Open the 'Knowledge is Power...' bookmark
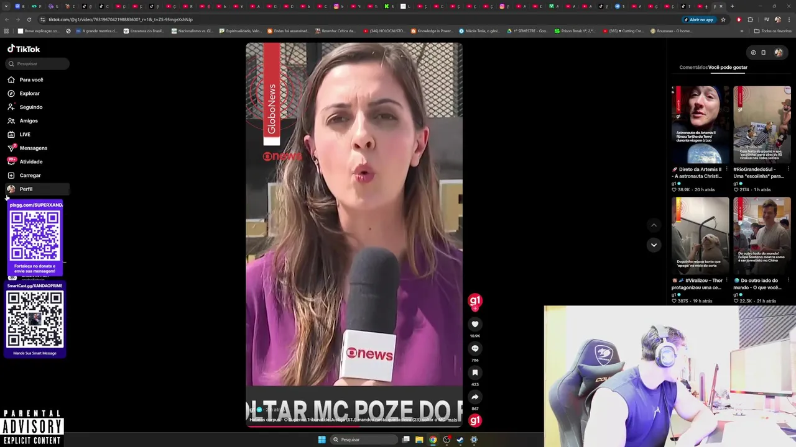796x447 pixels. [432, 30]
